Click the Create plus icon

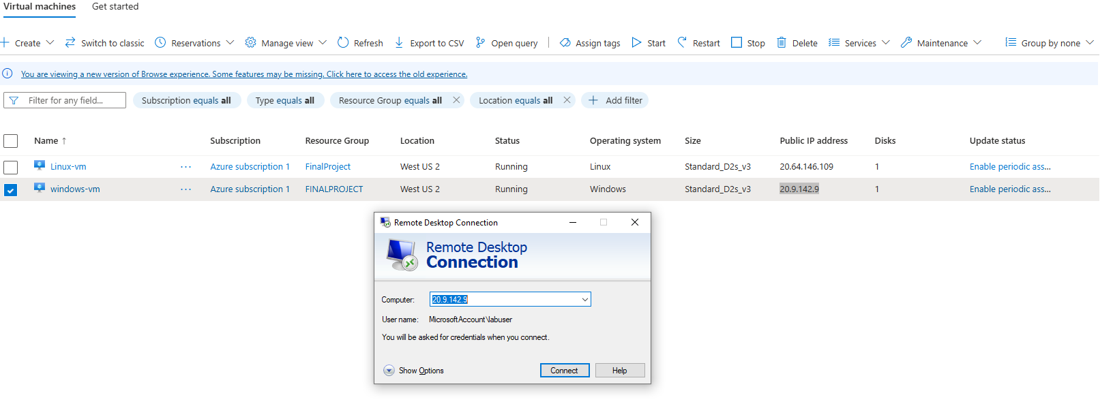pyautogui.click(x=4, y=42)
